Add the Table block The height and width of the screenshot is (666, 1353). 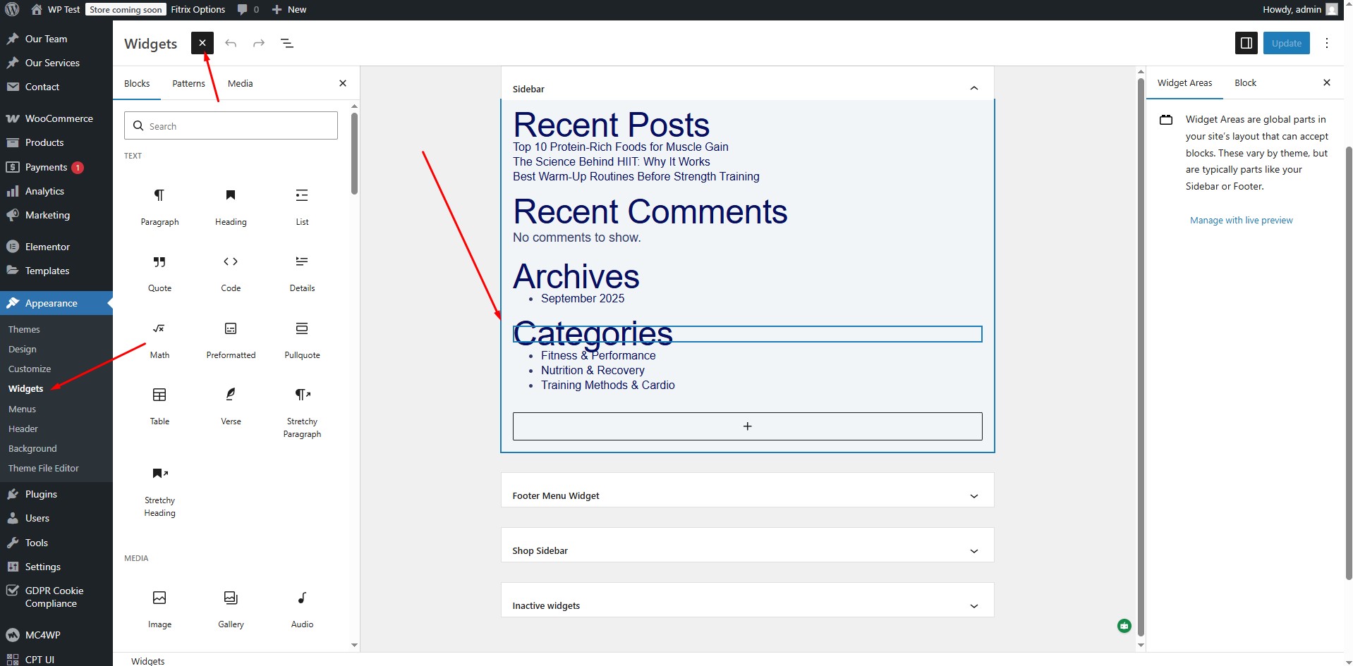click(159, 395)
